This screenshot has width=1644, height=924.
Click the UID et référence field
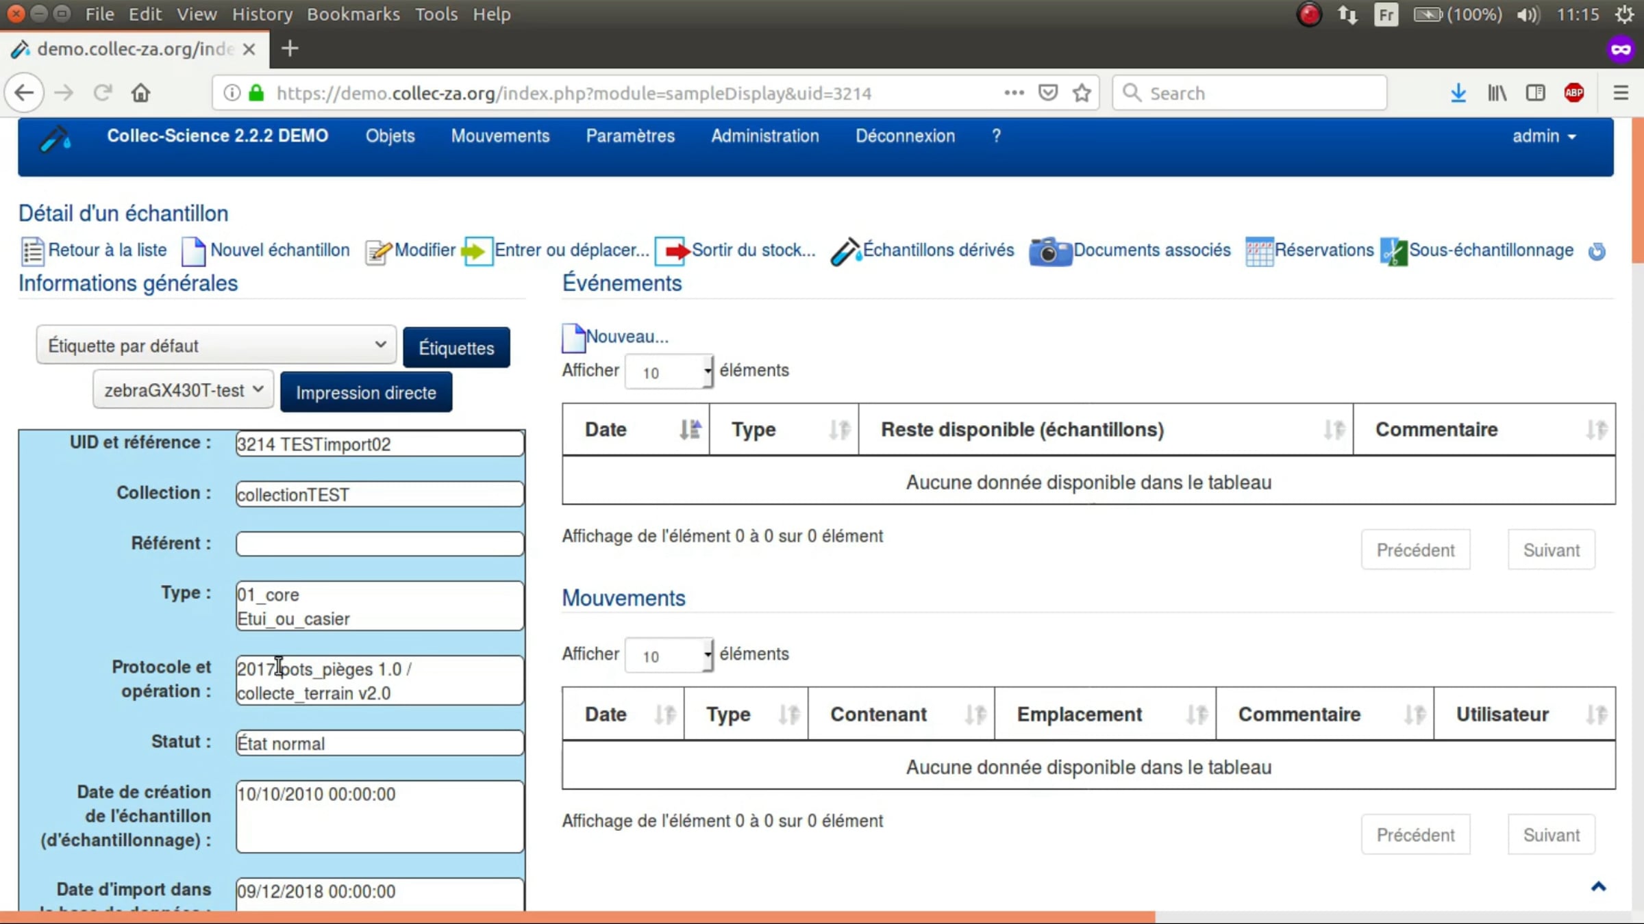[379, 444]
